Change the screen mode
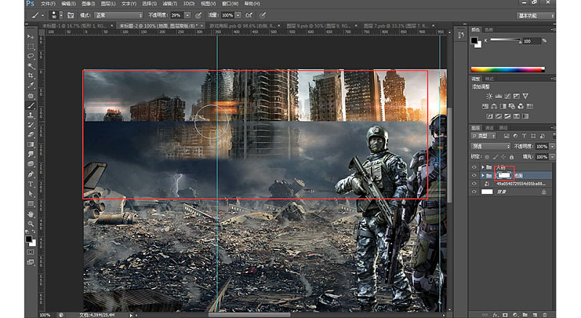This screenshot has width=581, height=318. click(x=31, y=262)
